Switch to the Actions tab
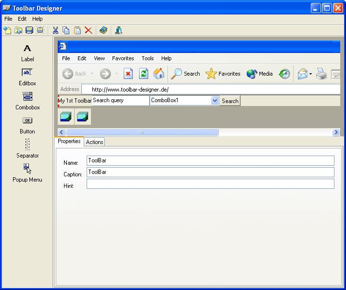Viewport: 346px width, 290px height. tap(94, 142)
